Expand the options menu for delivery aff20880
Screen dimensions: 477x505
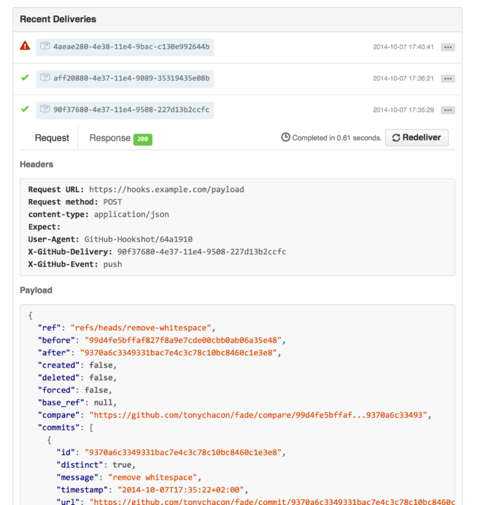pyautogui.click(x=448, y=78)
